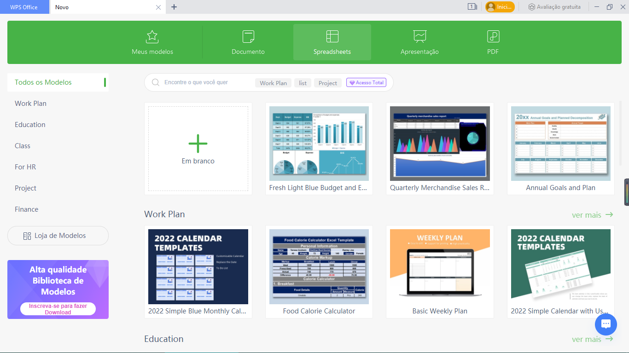Select the Acesso Total search filter
Screen dimensions: 629x353
[x=366, y=82]
